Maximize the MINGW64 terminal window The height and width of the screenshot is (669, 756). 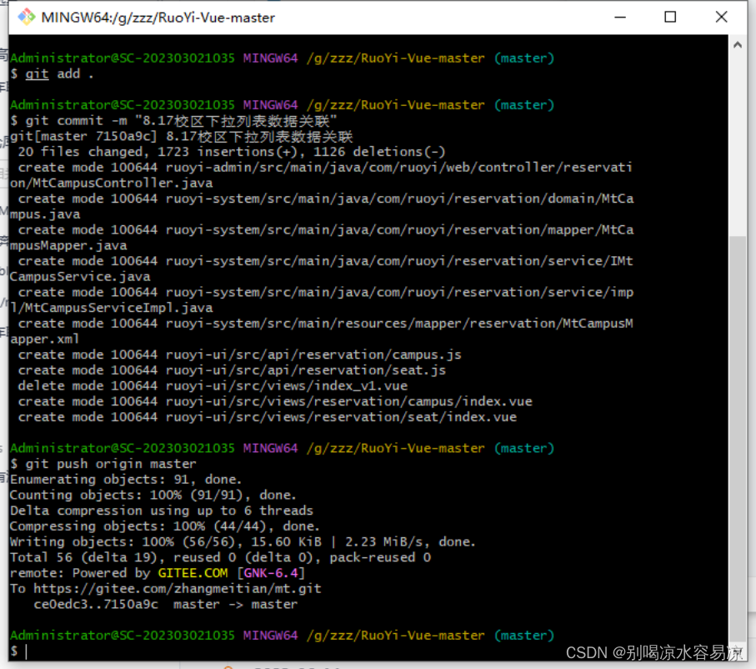pos(670,18)
